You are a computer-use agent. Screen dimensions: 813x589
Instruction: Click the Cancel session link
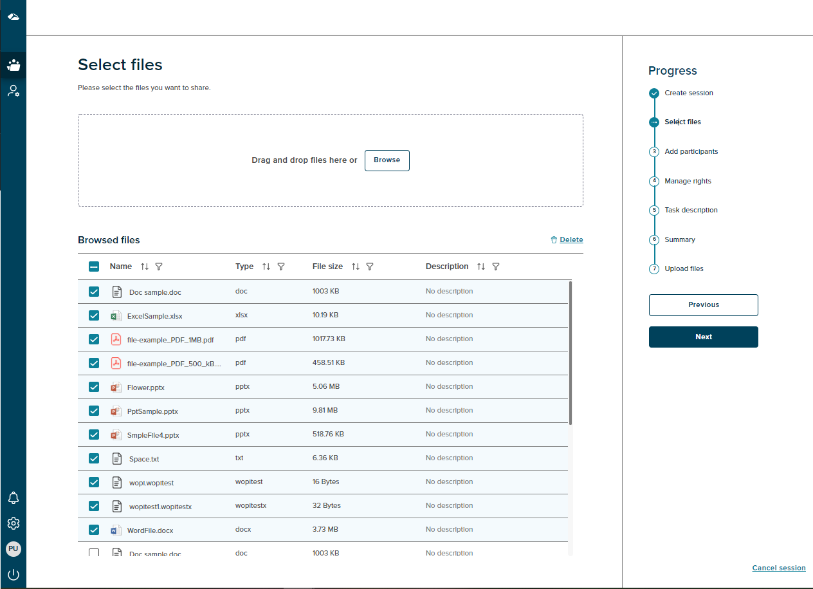(778, 568)
